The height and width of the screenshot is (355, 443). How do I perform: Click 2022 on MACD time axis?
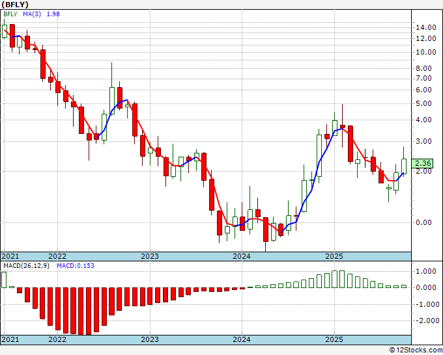click(x=57, y=339)
